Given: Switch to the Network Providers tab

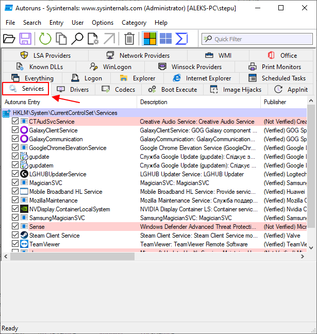Looking at the screenshot, I should pyautogui.click(x=138, y=55).
